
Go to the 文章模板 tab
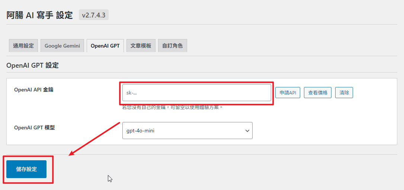click(141, 46)
